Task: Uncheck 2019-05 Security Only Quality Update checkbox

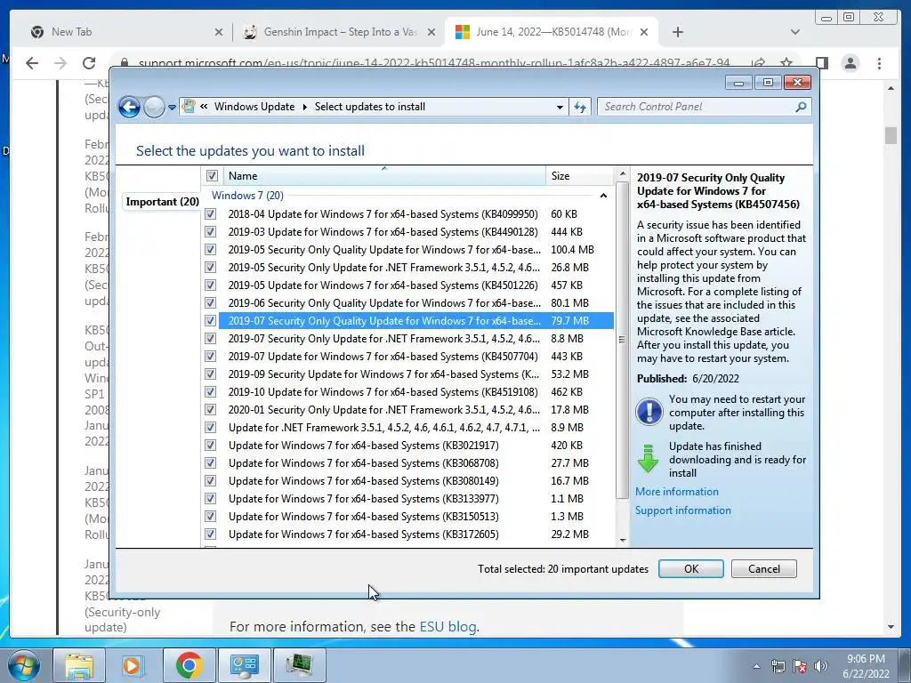Action: coord(210,250)
